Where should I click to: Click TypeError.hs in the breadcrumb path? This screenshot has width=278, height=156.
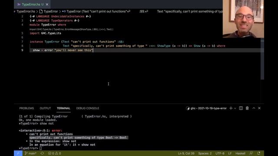click(x=26, y=11)
